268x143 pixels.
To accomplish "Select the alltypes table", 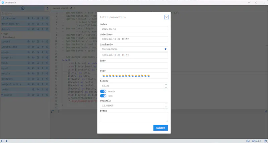I will click(10, 37).
